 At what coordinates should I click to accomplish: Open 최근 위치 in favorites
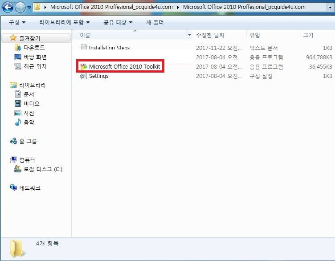point(35,66)
